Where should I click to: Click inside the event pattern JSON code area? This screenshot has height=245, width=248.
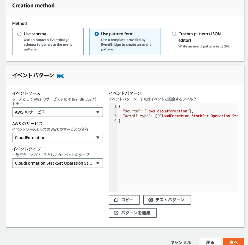pos(173,147)
